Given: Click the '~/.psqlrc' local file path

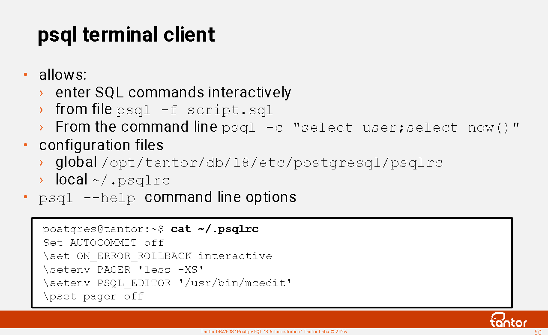Looking at the screenshot, I should click(131, 181).
